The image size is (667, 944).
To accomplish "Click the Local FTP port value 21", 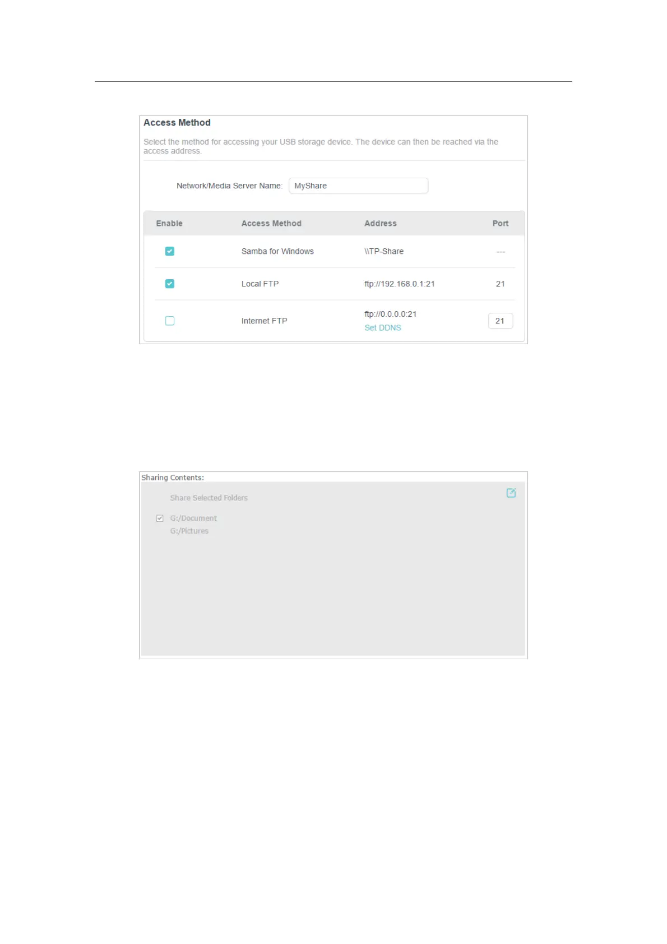I will coord(501,284).
